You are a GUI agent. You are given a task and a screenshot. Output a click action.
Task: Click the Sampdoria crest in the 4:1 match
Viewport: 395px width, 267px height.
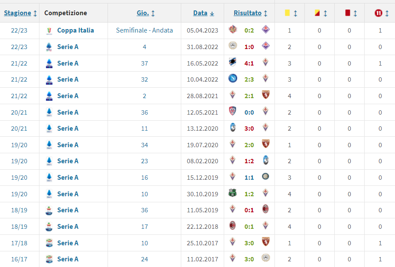(x=233, y=63)
